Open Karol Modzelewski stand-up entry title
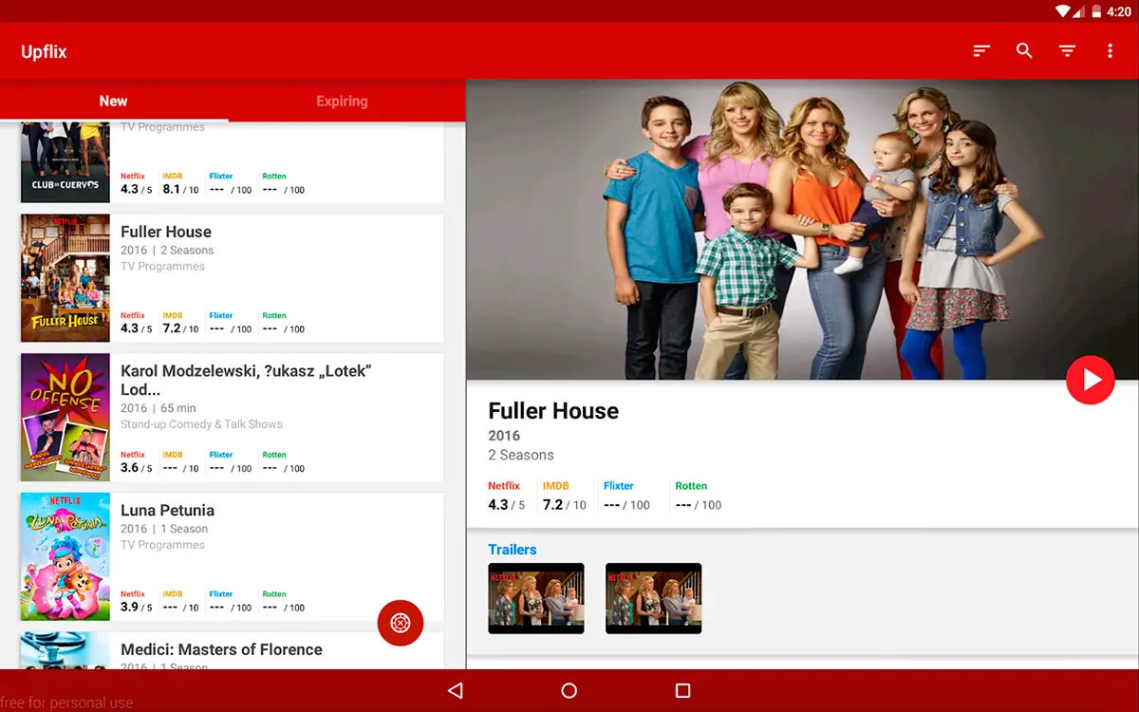Screen dimensions: 1139x712 246,380
